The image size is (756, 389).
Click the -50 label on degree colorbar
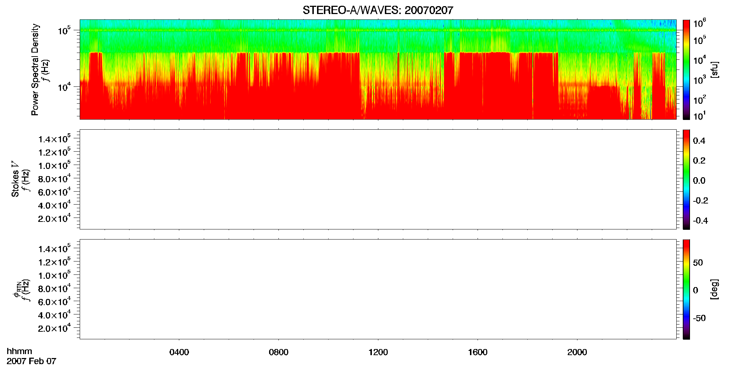[699, 318]
